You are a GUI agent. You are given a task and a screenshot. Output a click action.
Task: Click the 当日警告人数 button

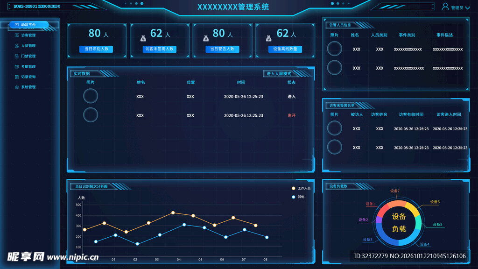point(222,49)
